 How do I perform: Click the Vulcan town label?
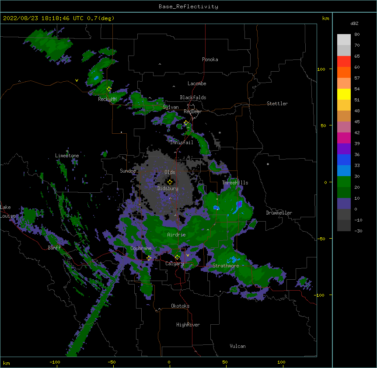point(237,346)
